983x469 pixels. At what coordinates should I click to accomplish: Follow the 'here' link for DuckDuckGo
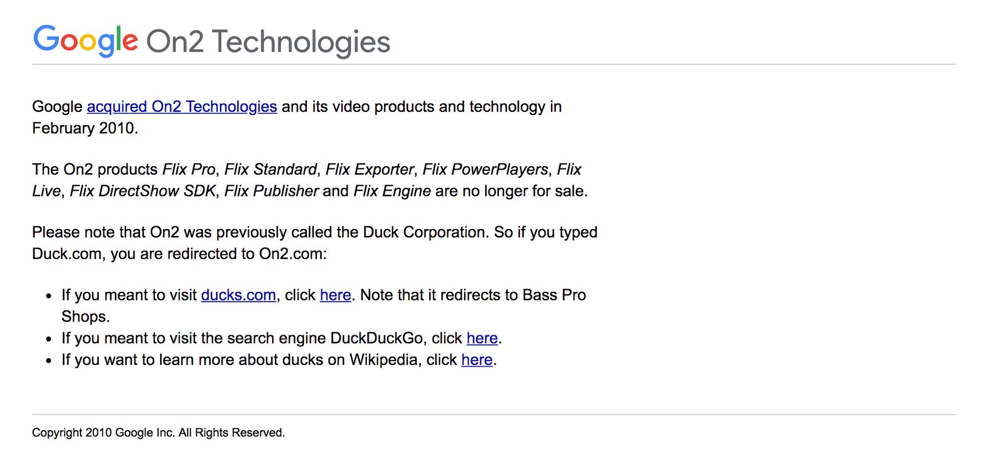(x=482, y=339)
